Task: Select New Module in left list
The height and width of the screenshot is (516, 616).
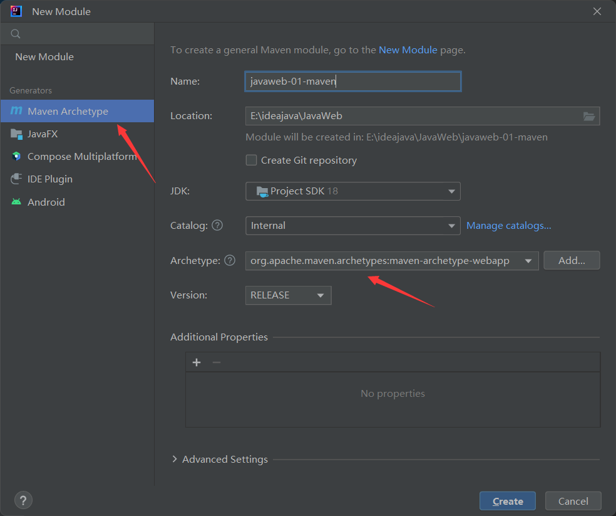Action: point(44,56)
